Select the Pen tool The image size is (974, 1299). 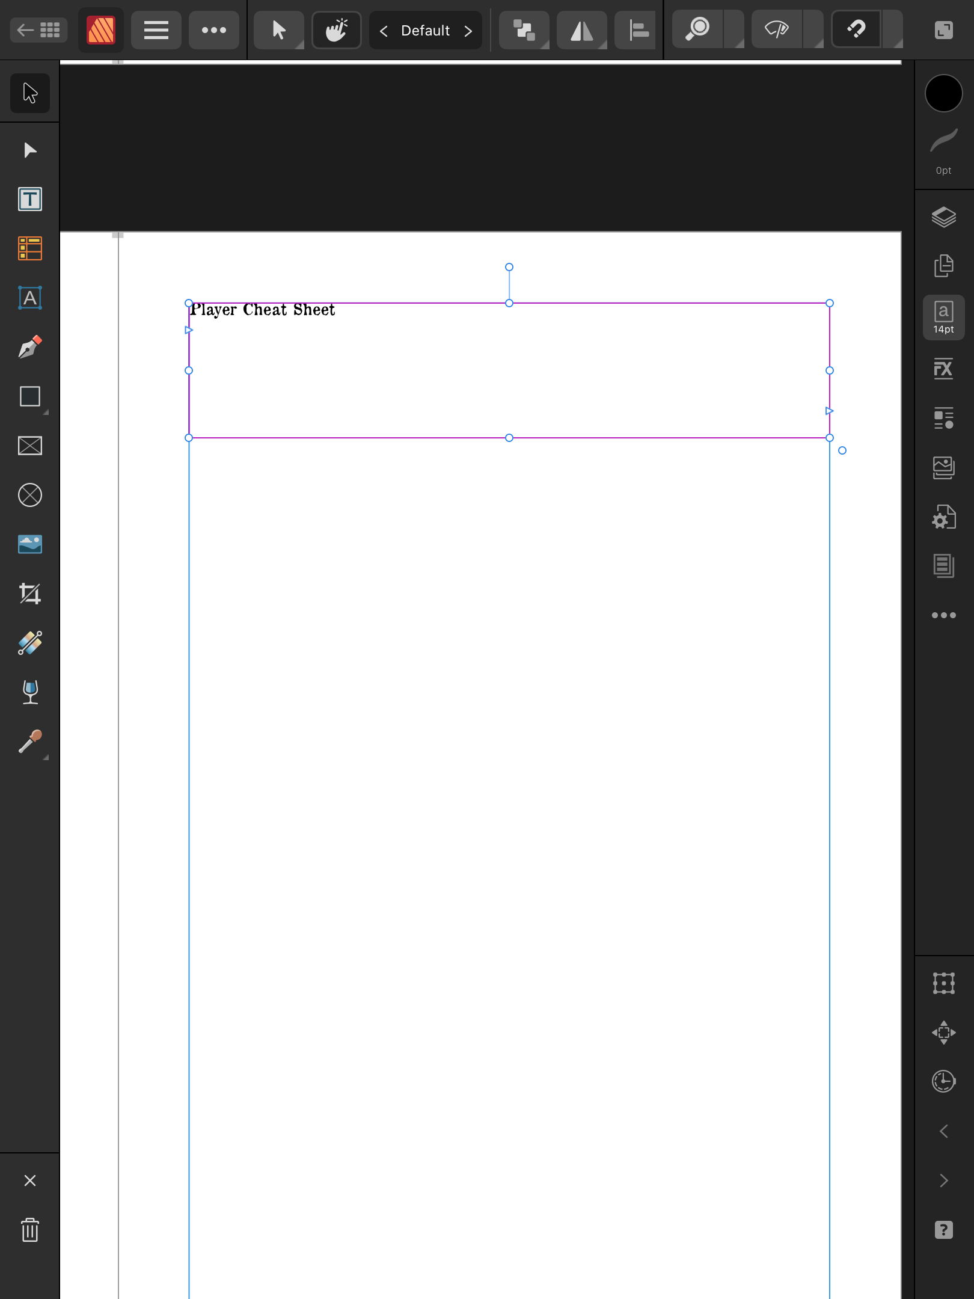[30, 347]
